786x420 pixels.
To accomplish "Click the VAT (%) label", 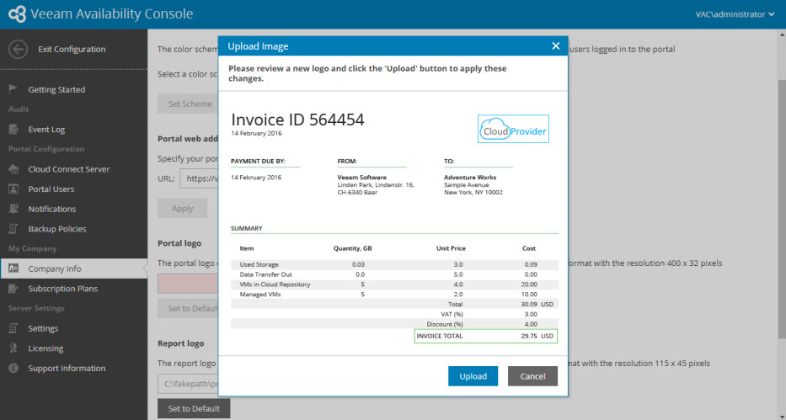I will pos(452,315).
